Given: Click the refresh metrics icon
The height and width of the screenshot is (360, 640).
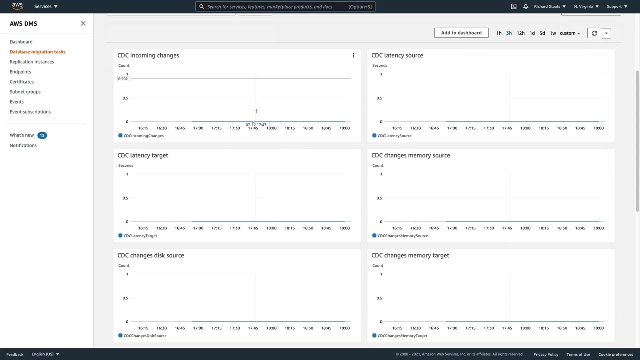Looking at the screenshot, I should pyautogui.click(x=594, y=33).
